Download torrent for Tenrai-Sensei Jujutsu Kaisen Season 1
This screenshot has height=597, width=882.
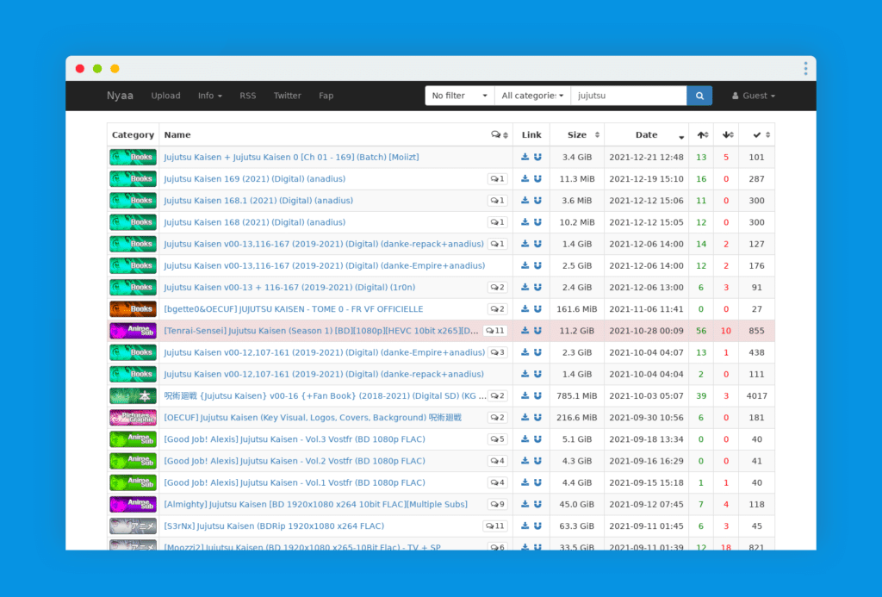coord(525,331)
